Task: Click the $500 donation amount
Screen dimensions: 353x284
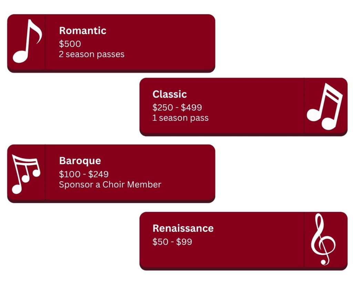Action: pos(70,44)
